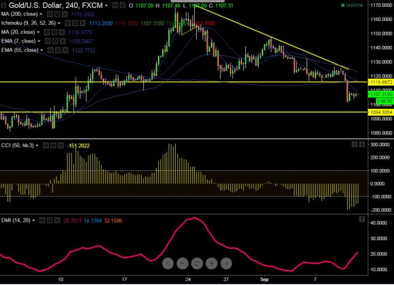Remove the MA (20, close) indicator

pos(62,32)
